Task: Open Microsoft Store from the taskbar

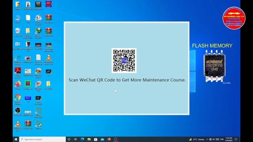Action: pos(96,139)
